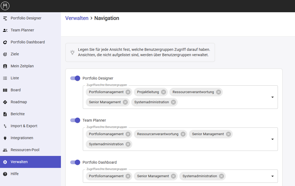The width and height of the screenshot is (295, 186).
Task: Go to Ressourcen-Pool in sidebar
Action: (x=30, y=150)
